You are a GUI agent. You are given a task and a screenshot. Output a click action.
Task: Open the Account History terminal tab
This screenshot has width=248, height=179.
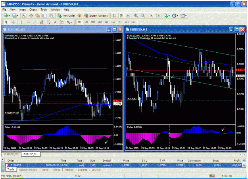click(x=28, y=169)
